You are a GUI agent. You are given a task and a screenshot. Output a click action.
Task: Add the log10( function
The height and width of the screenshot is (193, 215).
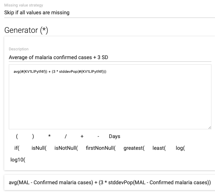point(18,160)
